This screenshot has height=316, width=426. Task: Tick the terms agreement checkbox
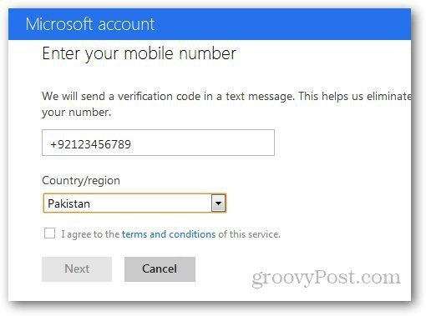point(49,233)
